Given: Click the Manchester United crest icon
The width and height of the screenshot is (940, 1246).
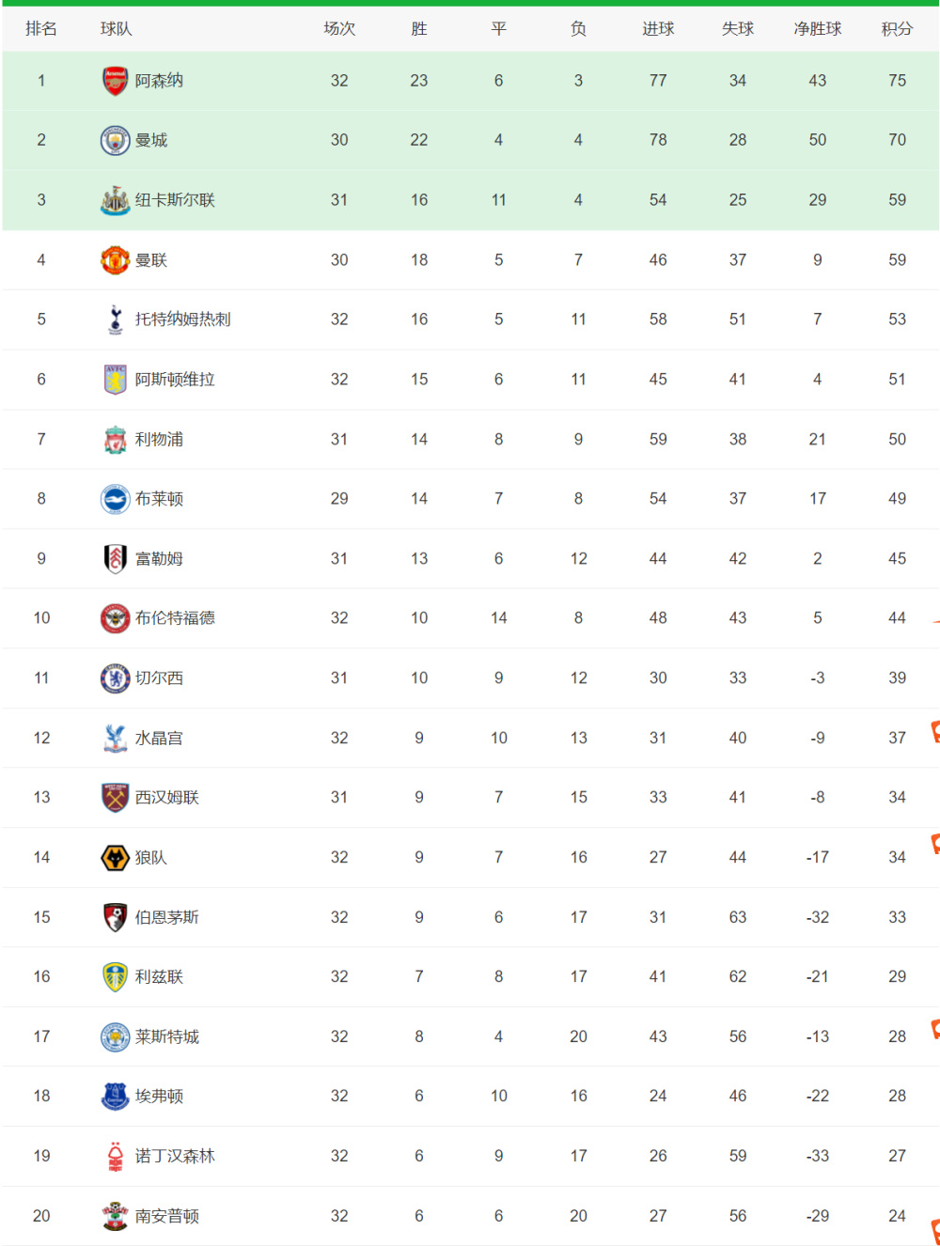Looking at the screenshot, I should tap(115, 260).
